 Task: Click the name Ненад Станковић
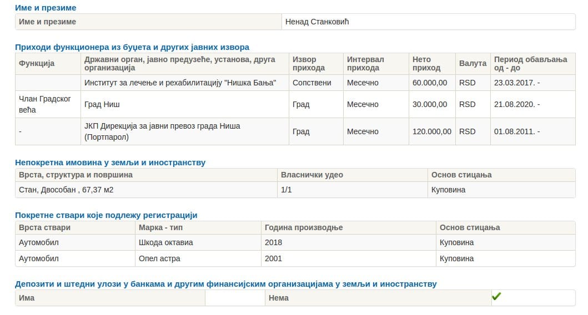(317, 22)
